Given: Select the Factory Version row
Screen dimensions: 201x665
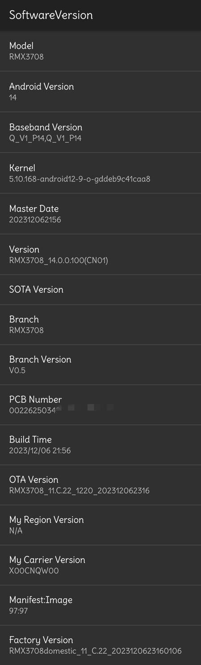Looking at the screenshot, I should pos(100,645).
